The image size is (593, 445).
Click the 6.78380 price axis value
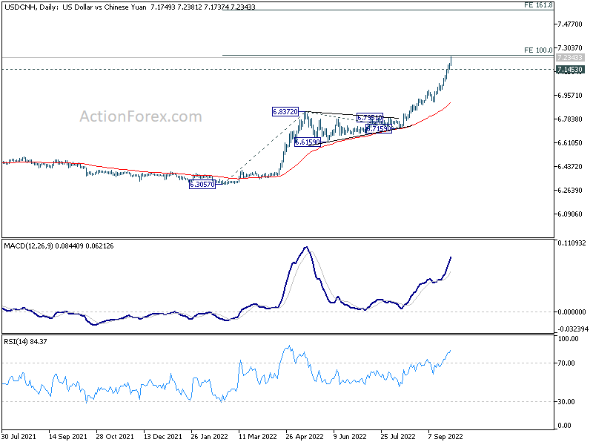pyautogui.click(x=570, y=119)
